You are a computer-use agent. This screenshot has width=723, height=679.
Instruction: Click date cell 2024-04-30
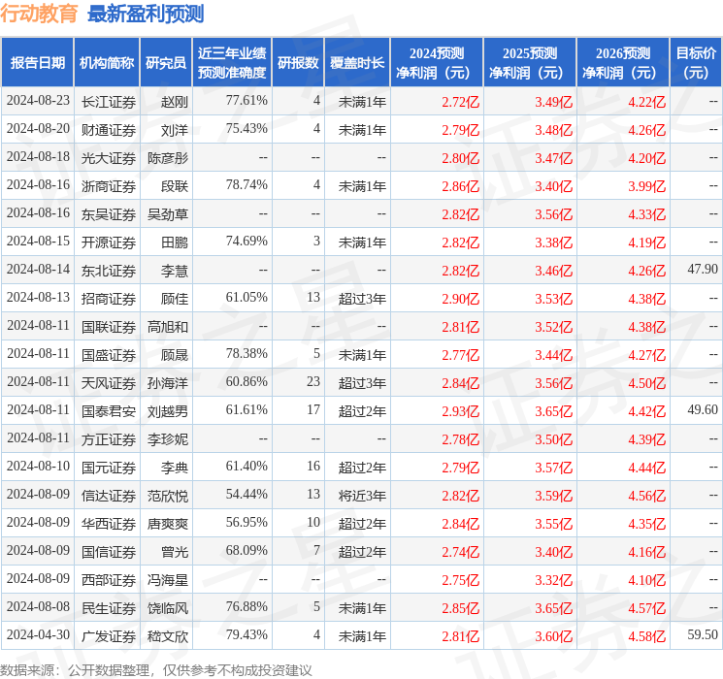pos(38,634)
